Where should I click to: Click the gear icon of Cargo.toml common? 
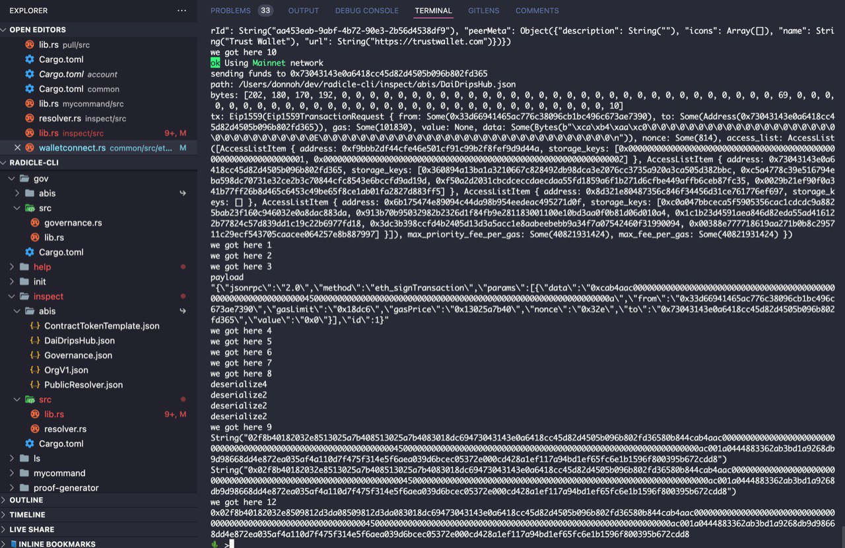29,88
